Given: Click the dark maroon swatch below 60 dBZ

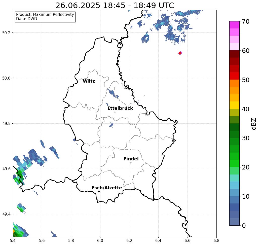Looking at the screenshot, I should click(234, 54).
